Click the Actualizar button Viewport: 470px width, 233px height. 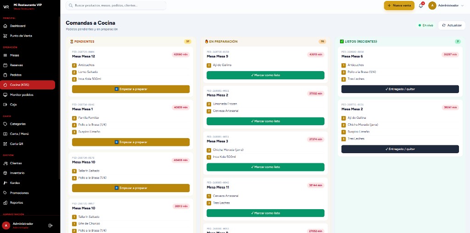(452, 26)
